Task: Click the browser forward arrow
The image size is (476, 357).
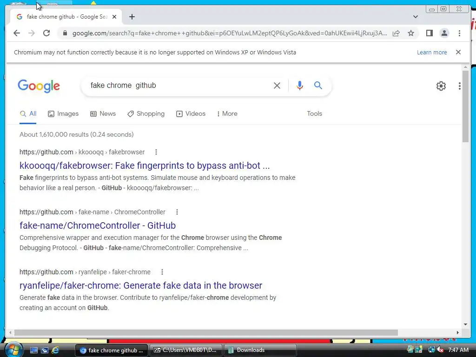Action: [x=32, y=33]
